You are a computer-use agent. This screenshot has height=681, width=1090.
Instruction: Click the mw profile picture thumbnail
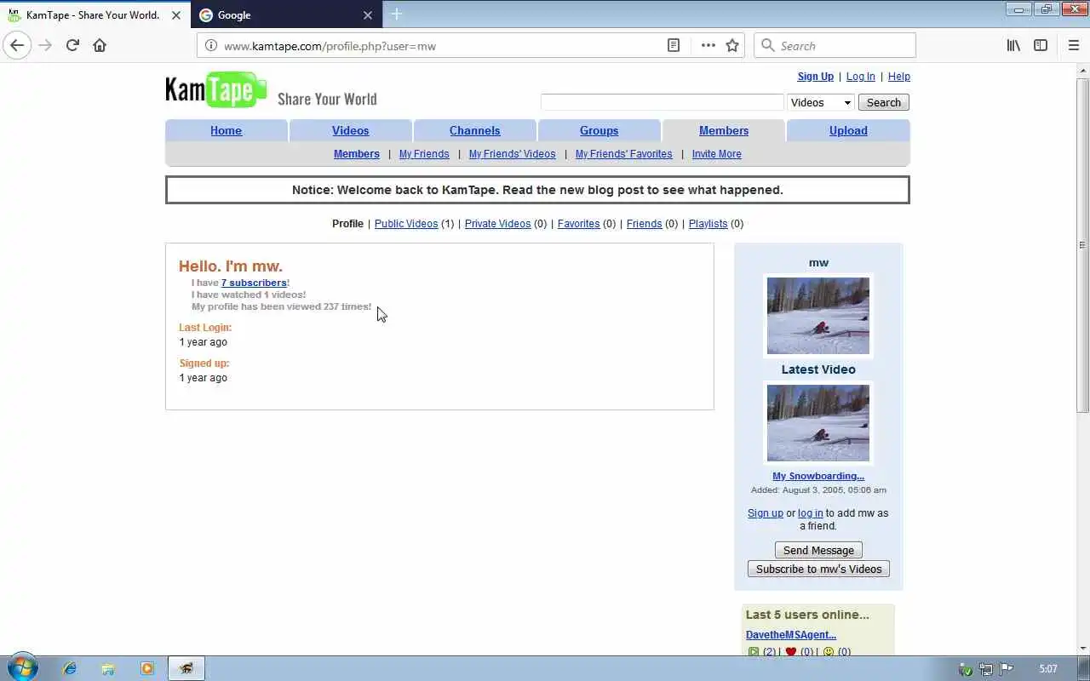818,316
